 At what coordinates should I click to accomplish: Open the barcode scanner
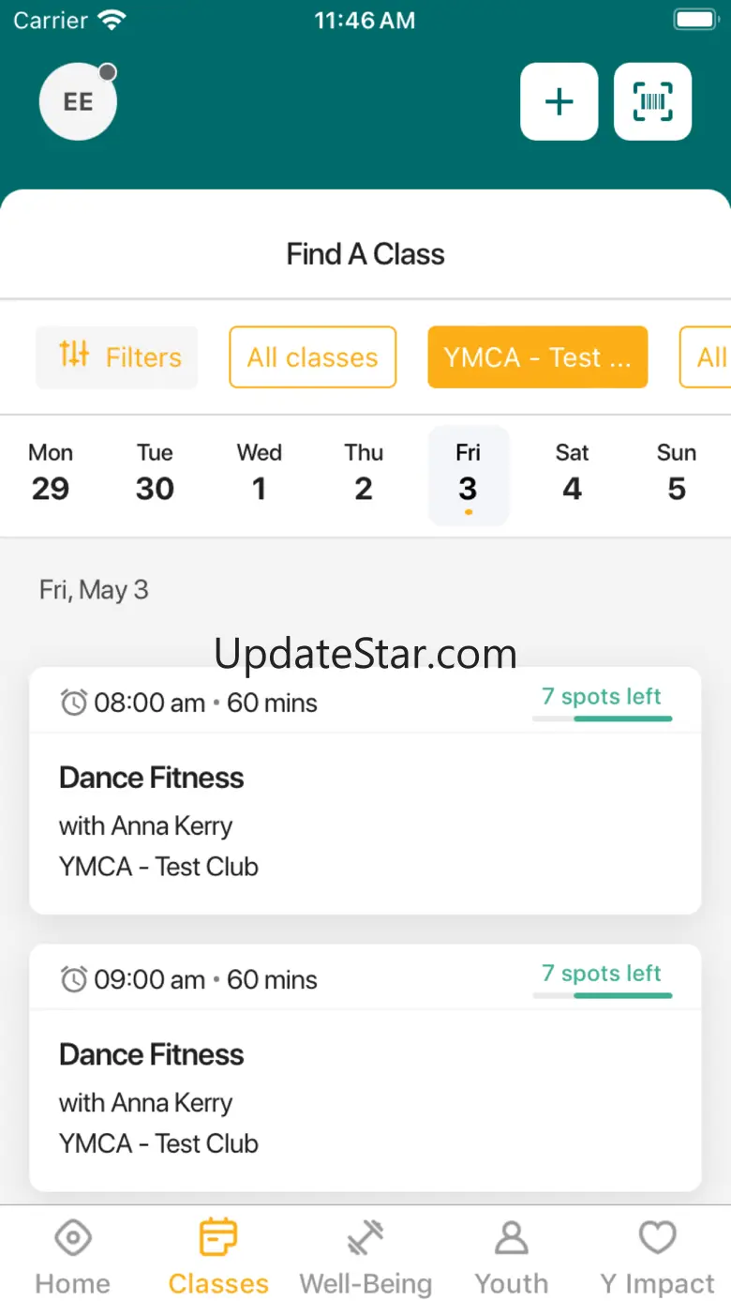[x=652, y=101]
